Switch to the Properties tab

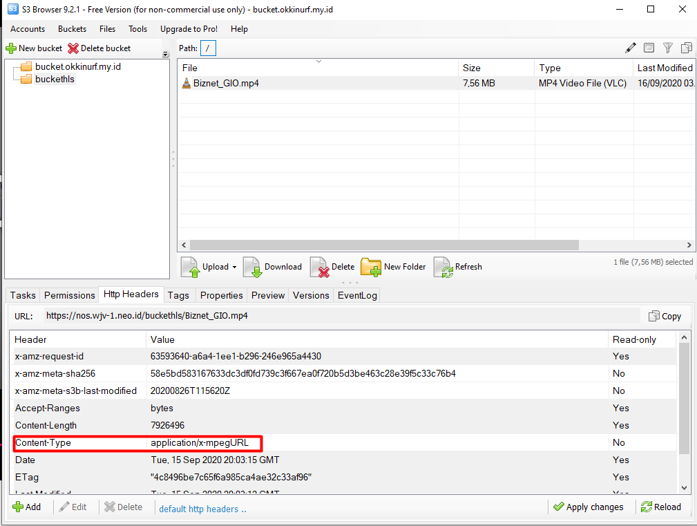[x=221, y=295]
